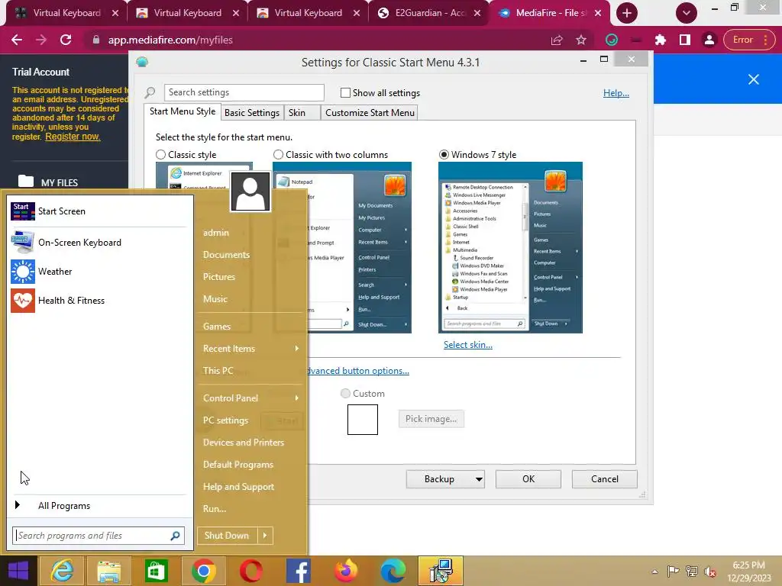Open Chrome tab search dropdown
782x586 pixels.
click(687, 13)
